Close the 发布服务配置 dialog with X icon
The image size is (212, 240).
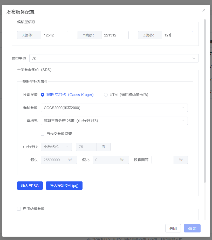(x=204, y=10)
